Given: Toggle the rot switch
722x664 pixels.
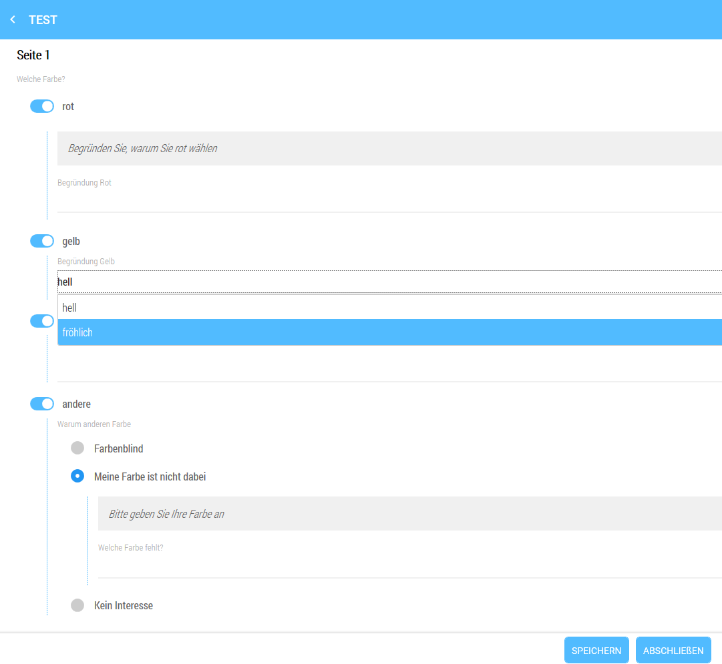Looking at the screenshot, I should click(x=42, y=106).
